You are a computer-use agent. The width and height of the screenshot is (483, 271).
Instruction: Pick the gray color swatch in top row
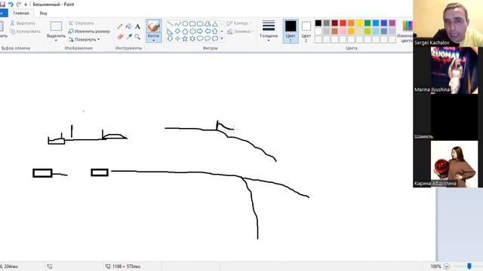tap(327, 23)
